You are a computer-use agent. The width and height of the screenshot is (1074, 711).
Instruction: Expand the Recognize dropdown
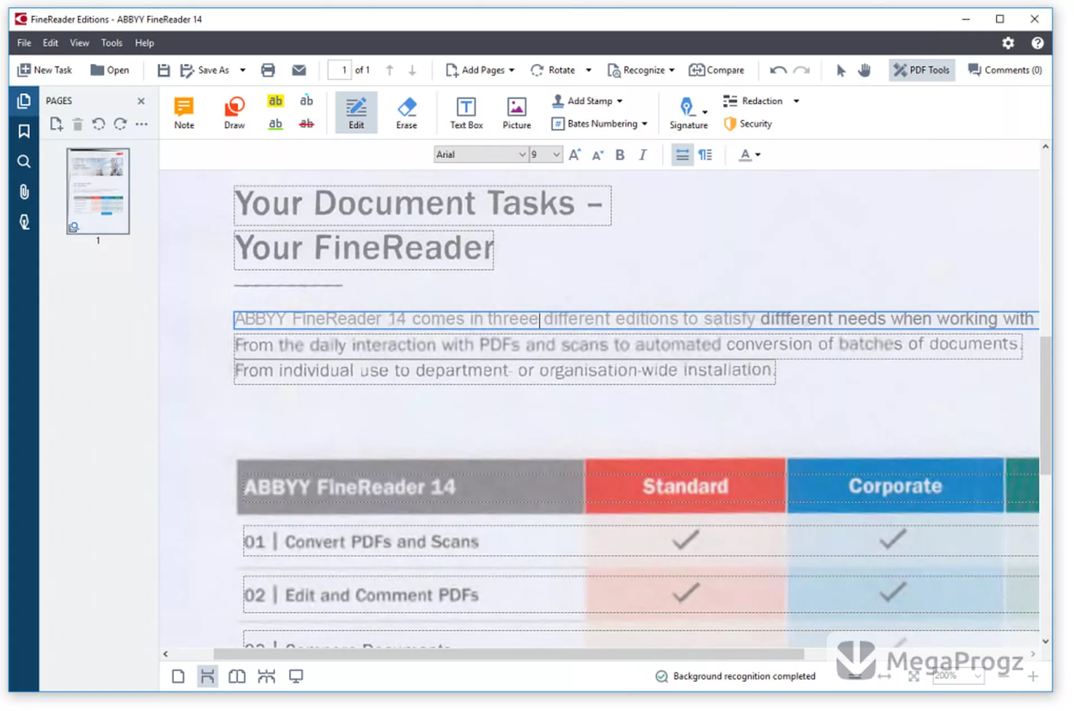pyautogui.click(x=672, y=70)
